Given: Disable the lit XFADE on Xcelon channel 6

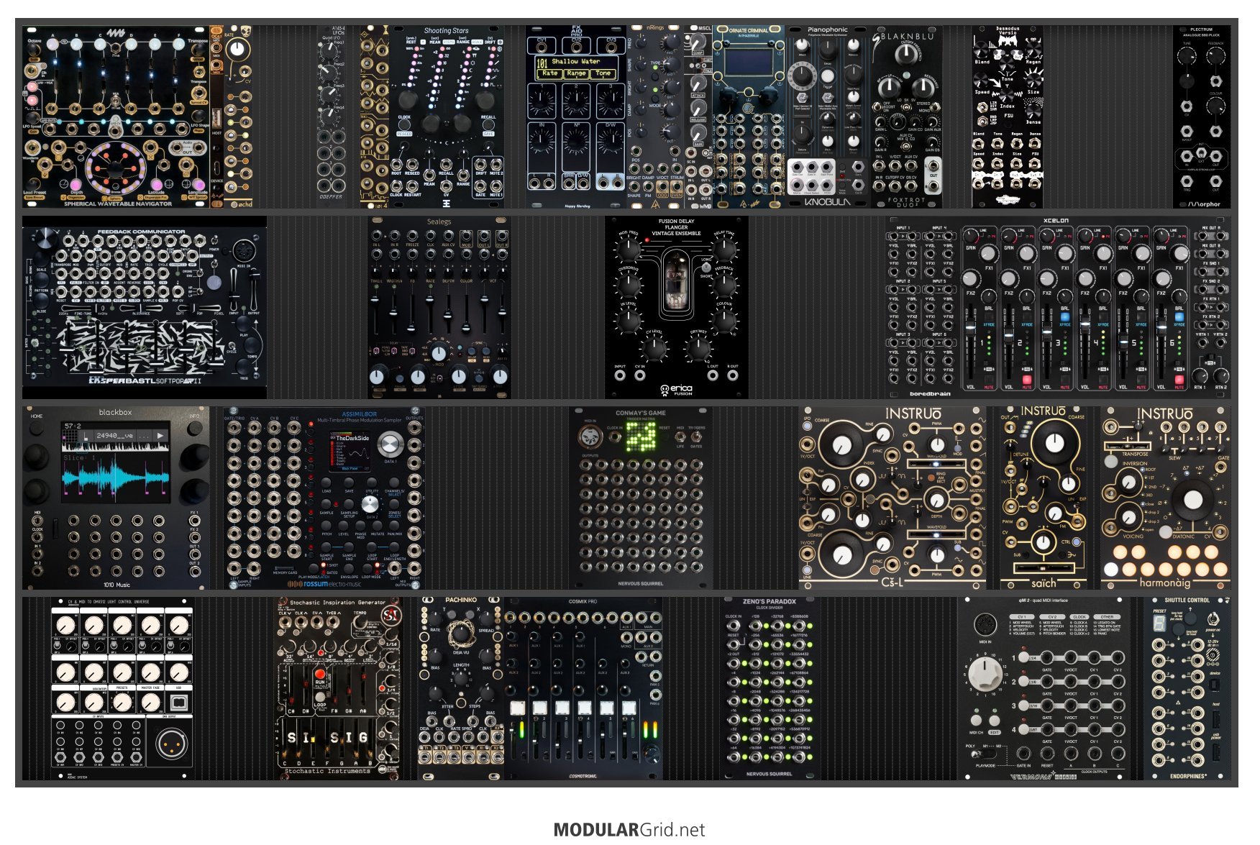Looking at the screenshot, I should [x=1179, y=316].
